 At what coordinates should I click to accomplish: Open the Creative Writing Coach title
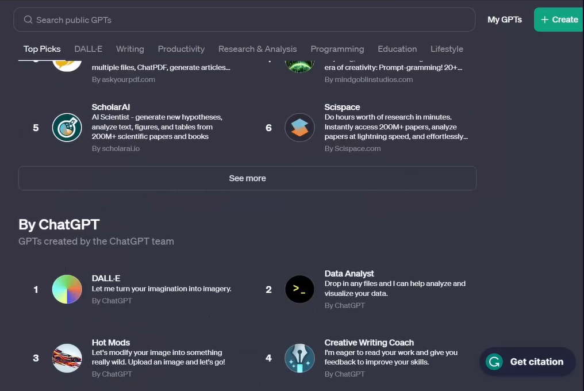point(369,342)
